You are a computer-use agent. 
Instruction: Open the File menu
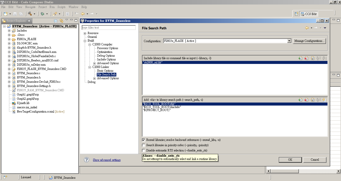pos(3,7)
